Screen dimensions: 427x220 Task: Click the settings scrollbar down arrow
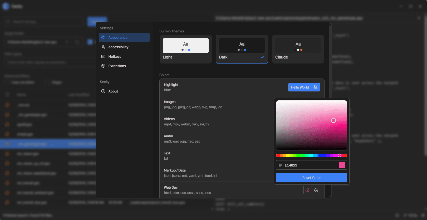coord(330,197)
